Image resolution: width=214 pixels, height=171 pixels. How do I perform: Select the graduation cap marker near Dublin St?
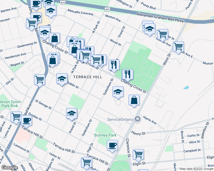(x=62, y=79)
